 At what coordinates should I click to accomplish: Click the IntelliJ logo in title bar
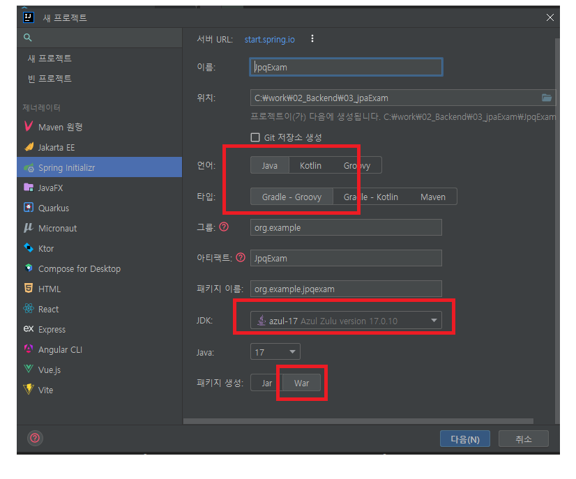[29, 17]
